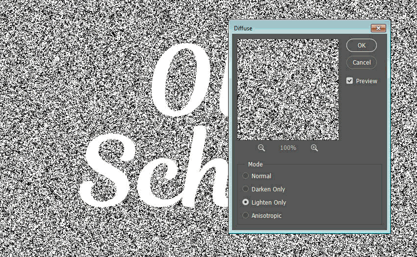Click the noise preview thumbnail

288,90
